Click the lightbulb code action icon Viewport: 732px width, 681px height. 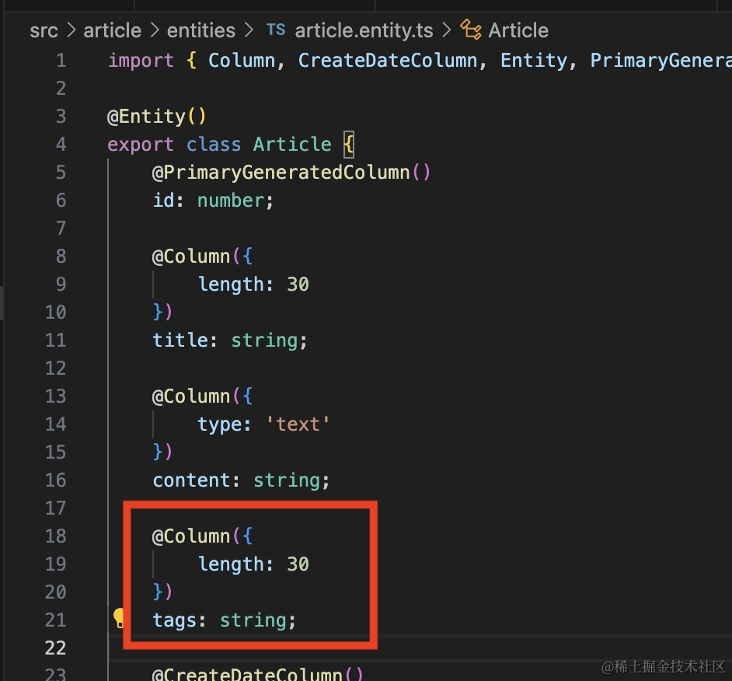pyautogui.click(x=119, y=619)
